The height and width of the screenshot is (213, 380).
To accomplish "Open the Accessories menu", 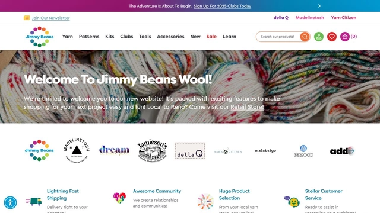I will coord(170,37).
